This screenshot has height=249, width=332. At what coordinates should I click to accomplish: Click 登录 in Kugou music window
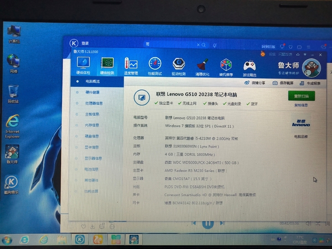85,43
